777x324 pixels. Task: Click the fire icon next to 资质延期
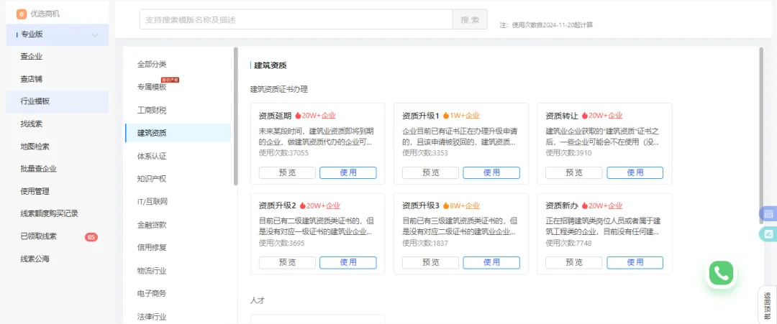point(298,116)
